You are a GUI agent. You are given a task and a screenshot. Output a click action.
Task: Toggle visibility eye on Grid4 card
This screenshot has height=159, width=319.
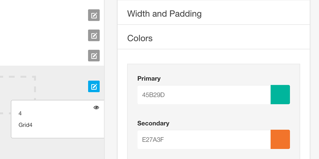(96, 107)
